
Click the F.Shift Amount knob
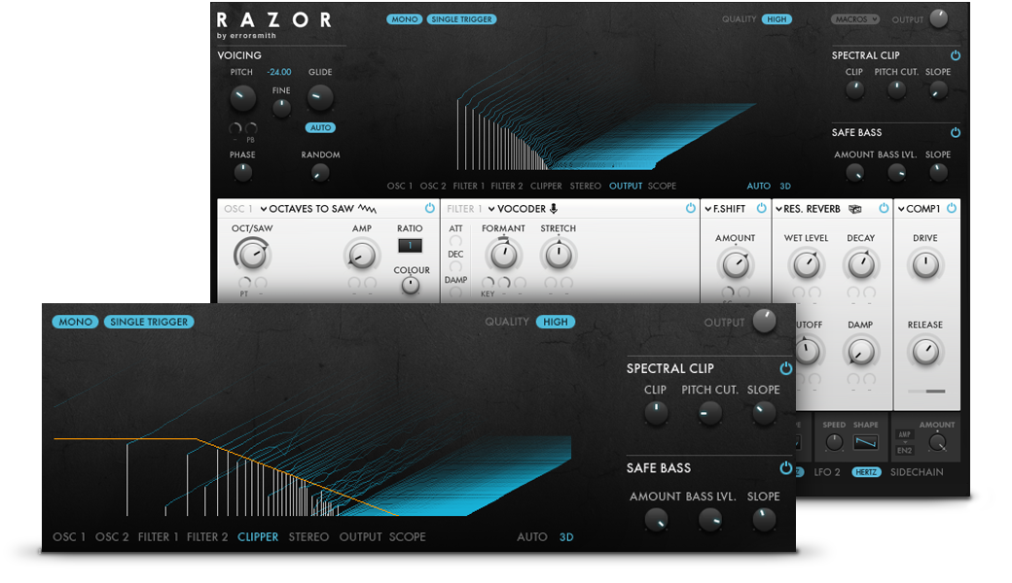pos(735,264)
